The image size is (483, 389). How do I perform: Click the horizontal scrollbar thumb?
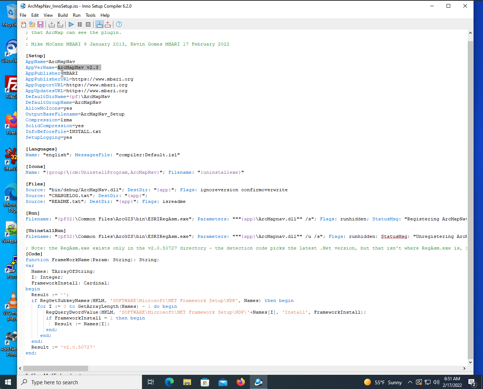pyautogui.click(x=56, y=369)
